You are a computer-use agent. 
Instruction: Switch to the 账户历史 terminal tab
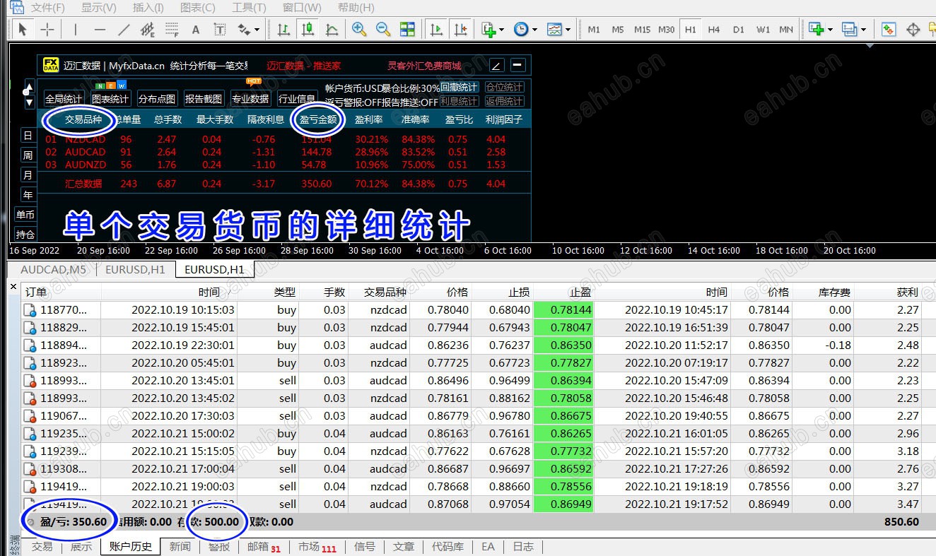pyautogui.click(x=131, y=547)
